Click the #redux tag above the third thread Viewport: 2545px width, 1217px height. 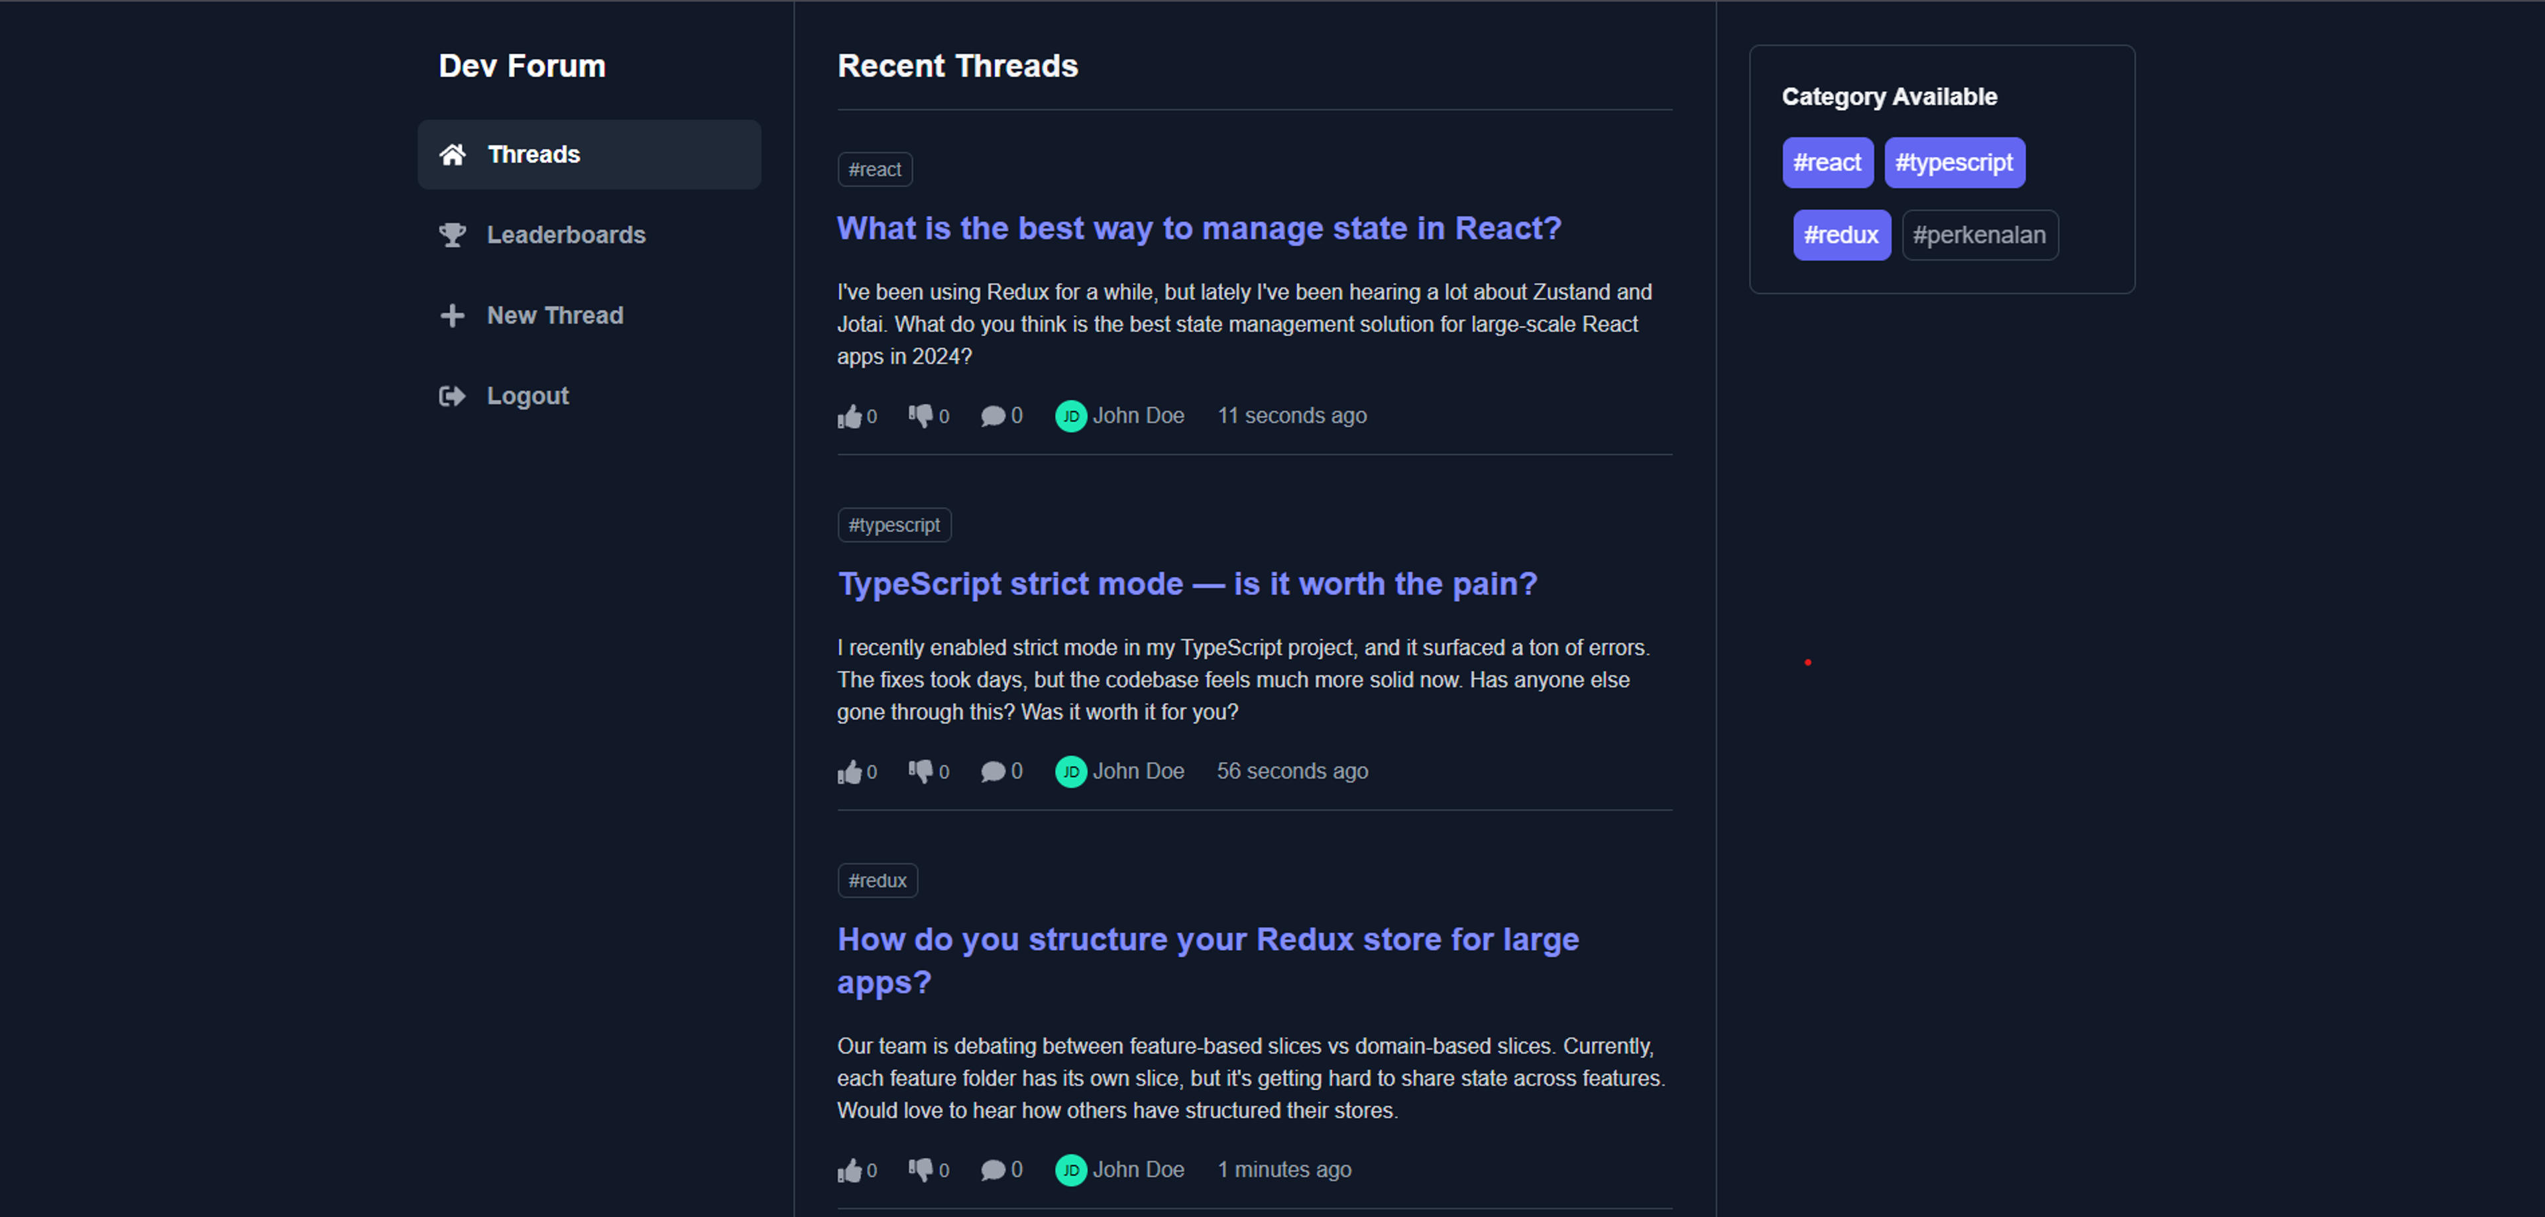point(877,881)
